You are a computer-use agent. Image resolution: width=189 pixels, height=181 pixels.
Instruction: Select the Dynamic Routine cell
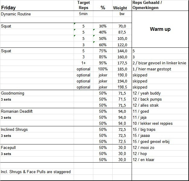16,14
